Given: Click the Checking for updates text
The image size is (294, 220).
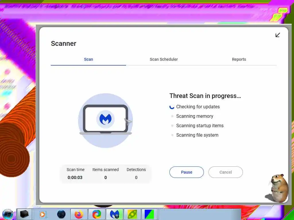Looking at the screenshot, I should click(x=198, y=107).
